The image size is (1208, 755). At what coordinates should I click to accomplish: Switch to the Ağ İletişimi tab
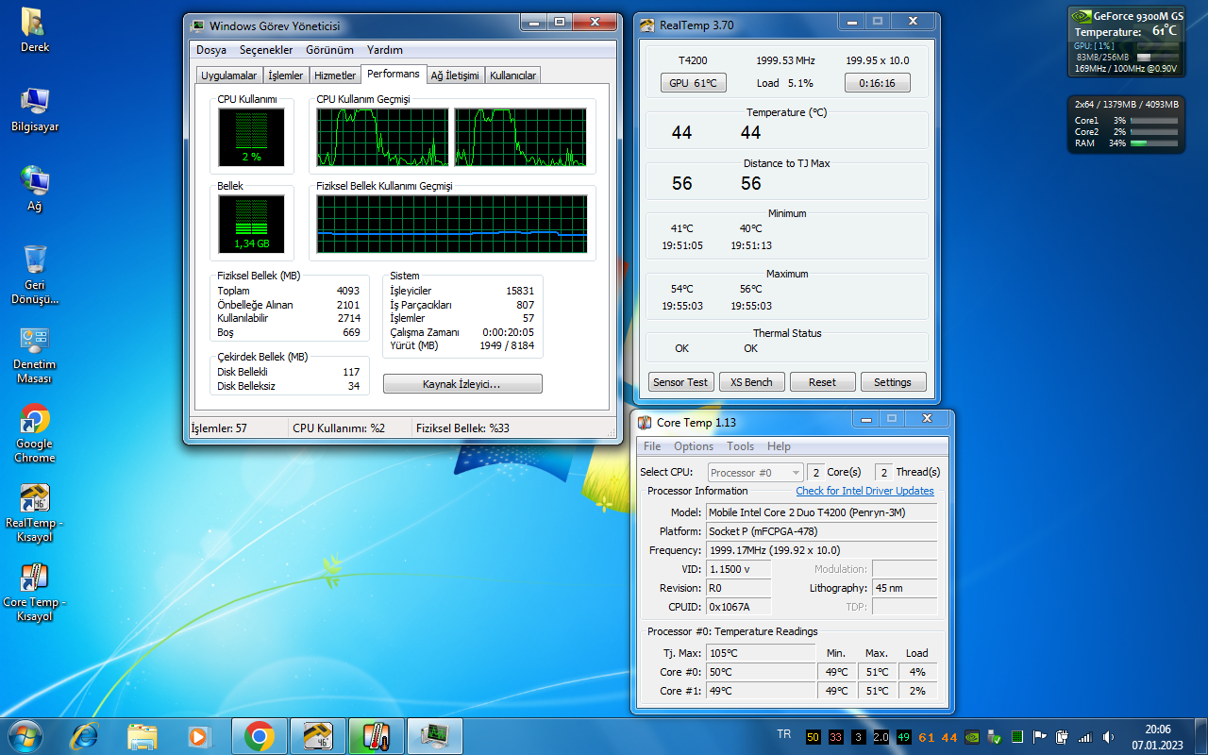point(455,75)
